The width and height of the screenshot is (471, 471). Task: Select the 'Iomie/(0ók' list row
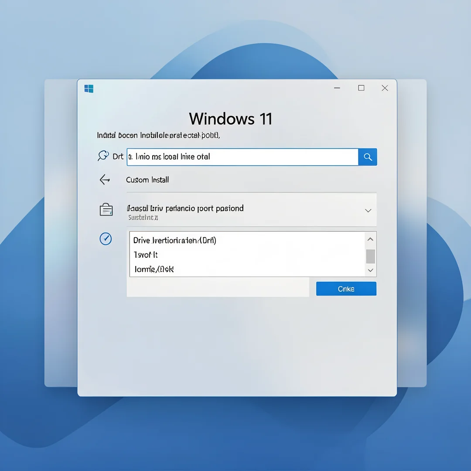click(x=248, y=269)
